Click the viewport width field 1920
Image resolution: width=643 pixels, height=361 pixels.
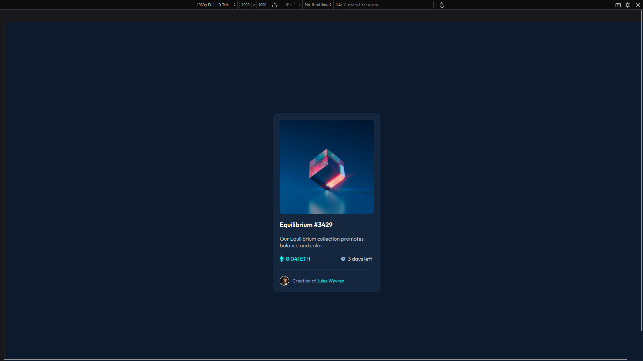(245, 5)
